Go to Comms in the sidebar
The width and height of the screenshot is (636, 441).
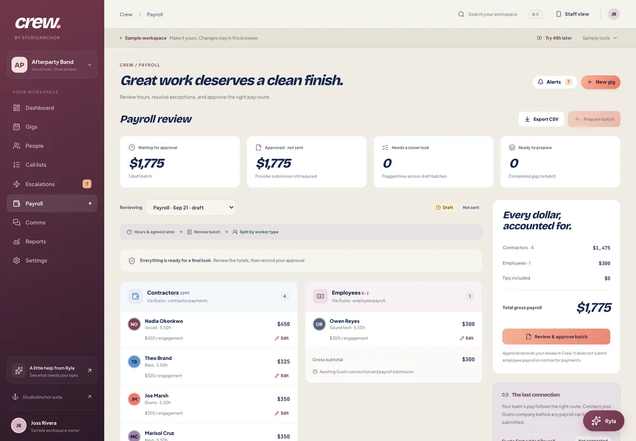point(52,223)
